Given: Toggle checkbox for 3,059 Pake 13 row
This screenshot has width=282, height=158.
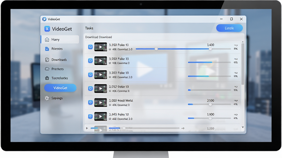Looking at the screenshot, I should point(90,61).
